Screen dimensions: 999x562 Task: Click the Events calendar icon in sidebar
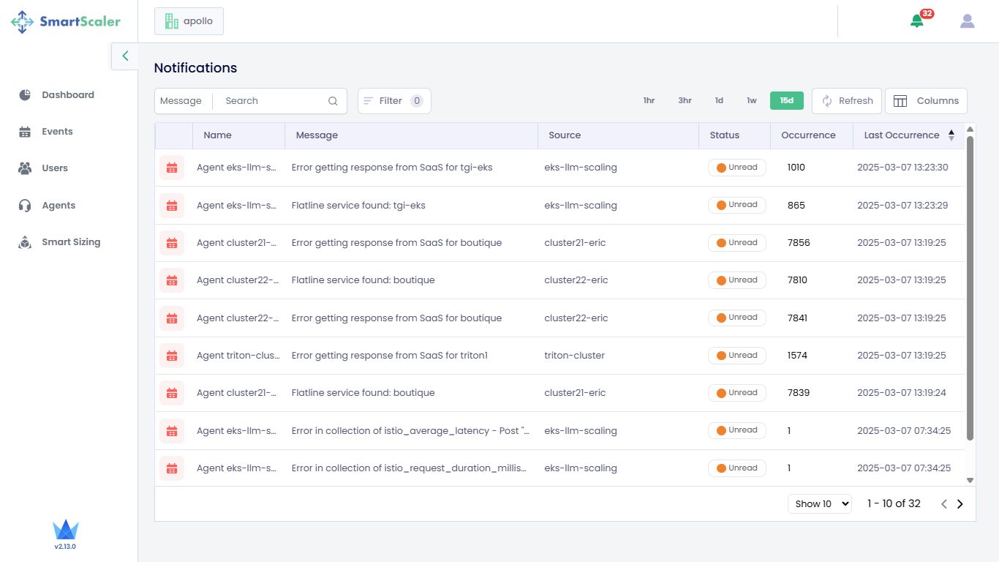25,132
